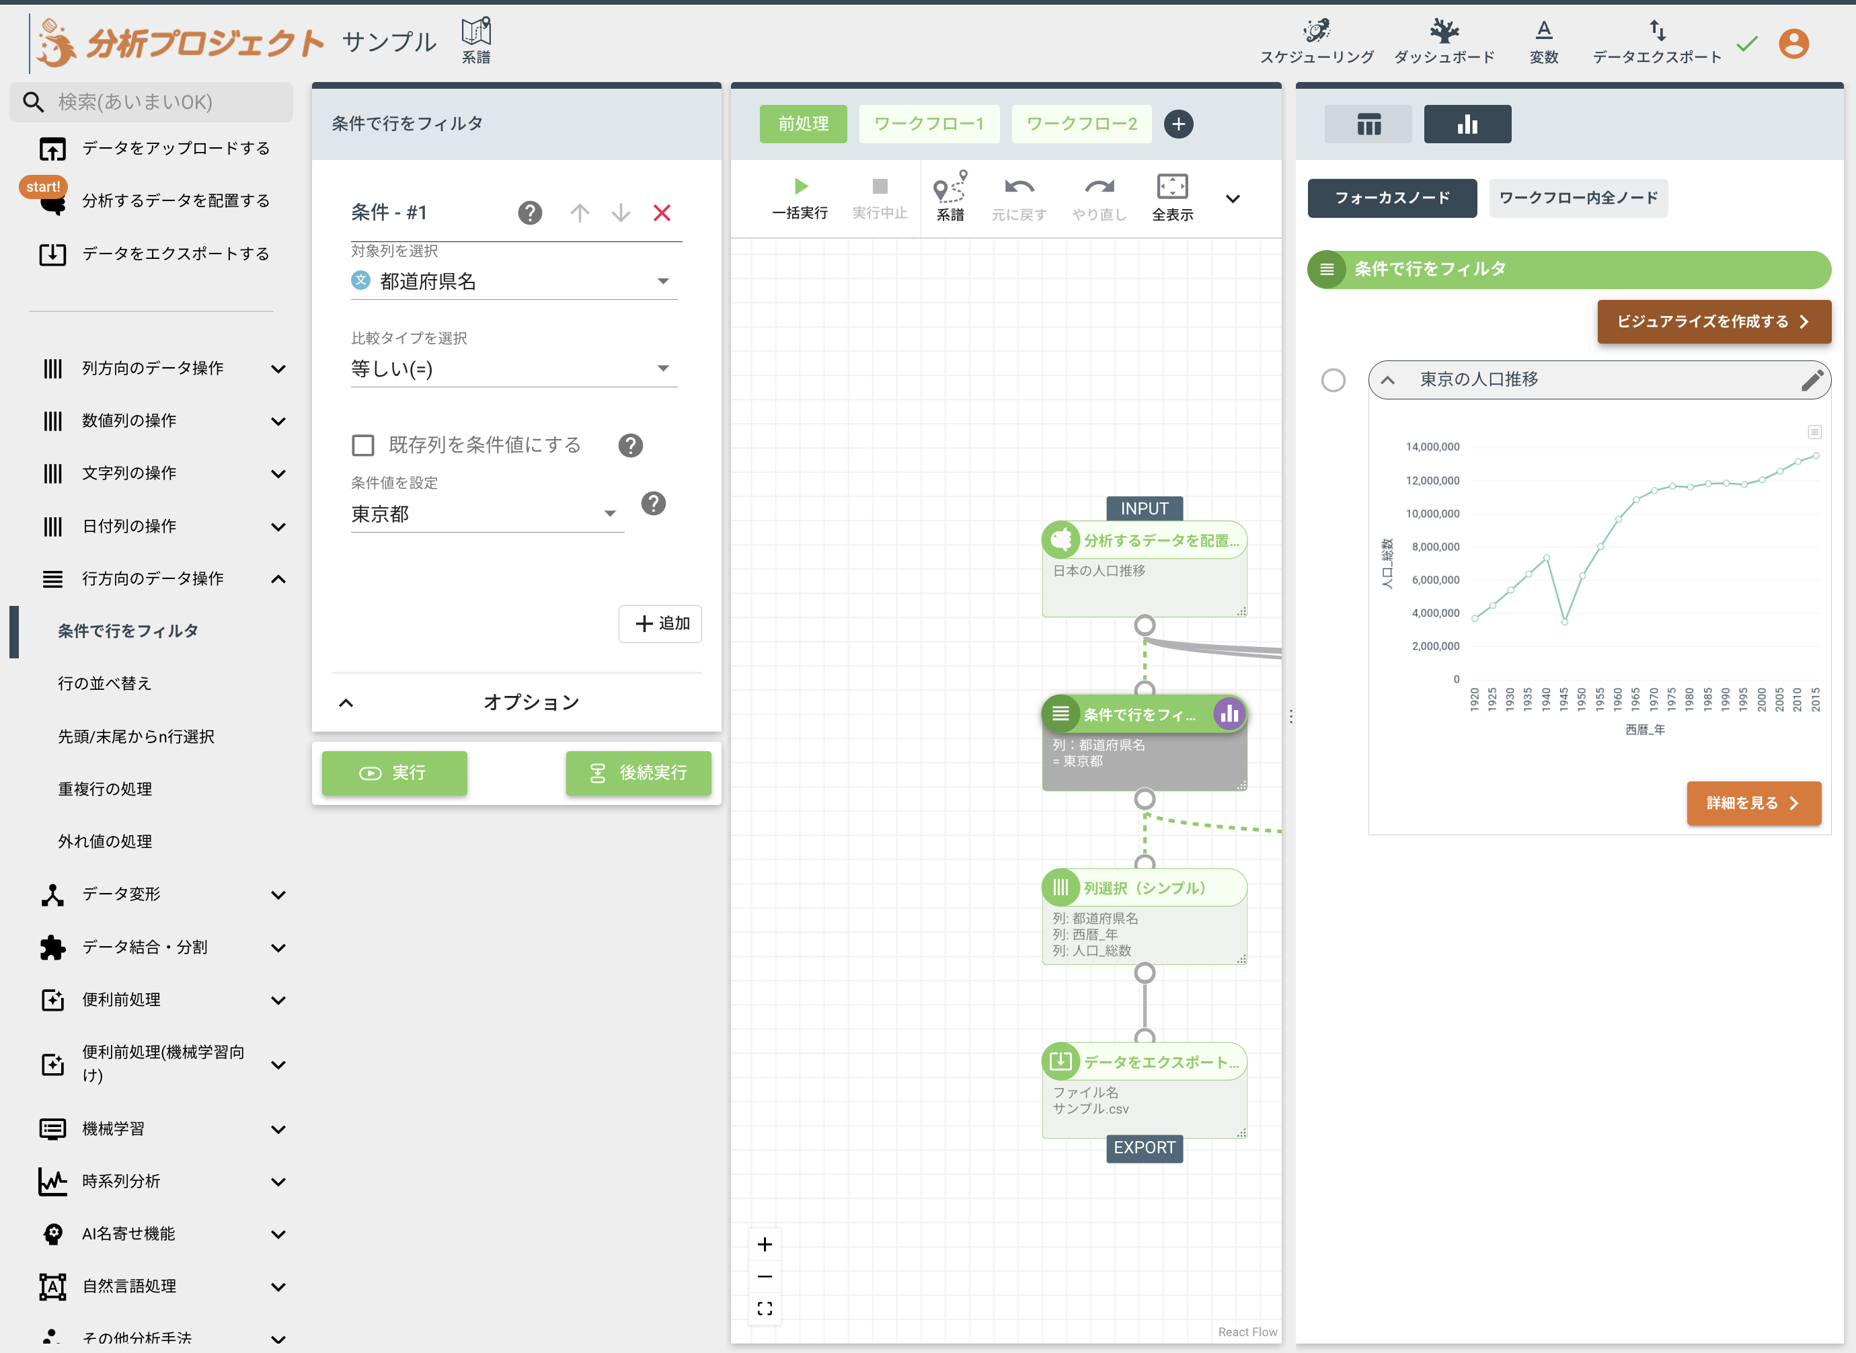Click ビジュアライズを作成する button
1856x1353 pixels.
tap(1713, 322)
